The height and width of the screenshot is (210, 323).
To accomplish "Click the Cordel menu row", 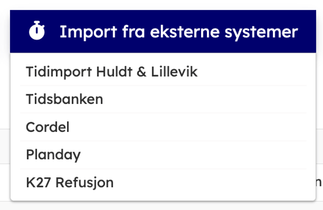I will click(163, 127).
